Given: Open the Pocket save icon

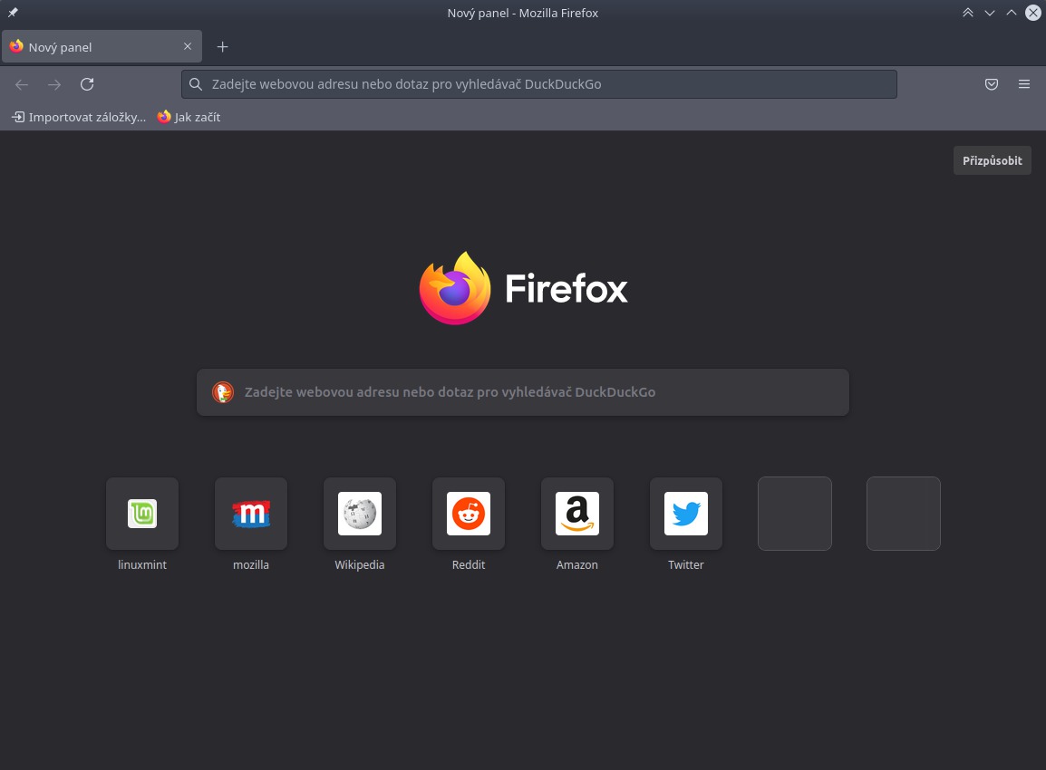Looking at the screenshot, I should [992, 84].
